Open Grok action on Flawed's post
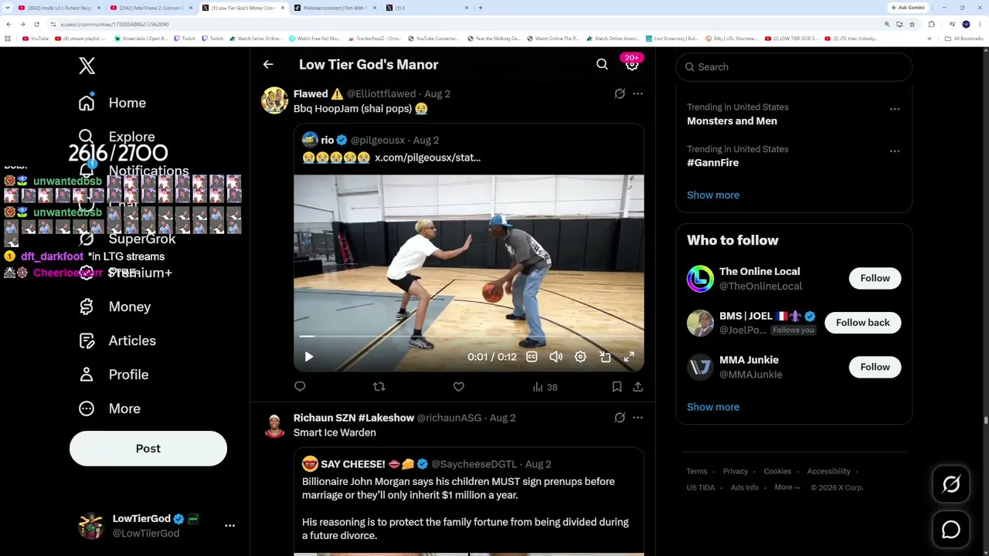This screenshot has width=989, height=556. point(620,93)
